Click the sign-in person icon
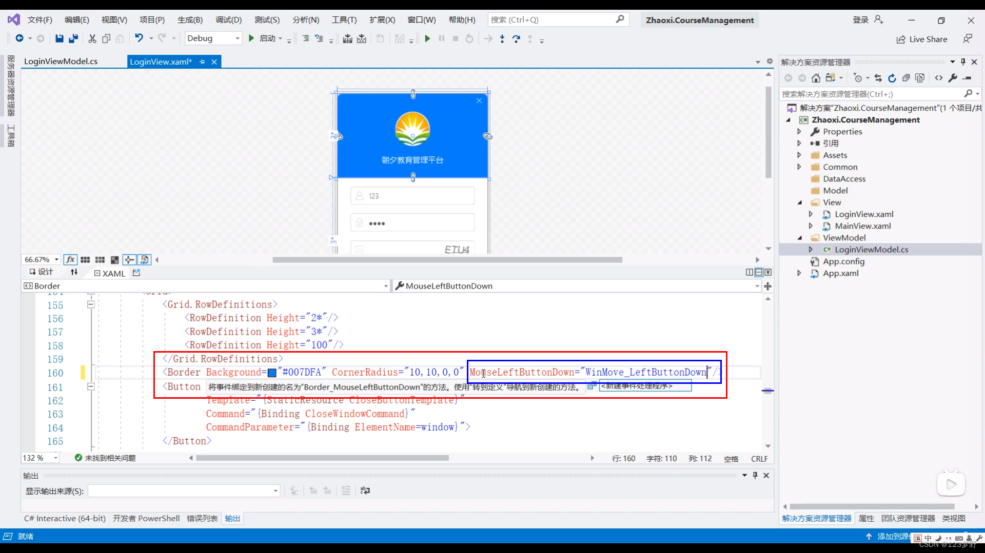Image resolution: width=985 pixels, height=553 pixels. pos(879,19)
